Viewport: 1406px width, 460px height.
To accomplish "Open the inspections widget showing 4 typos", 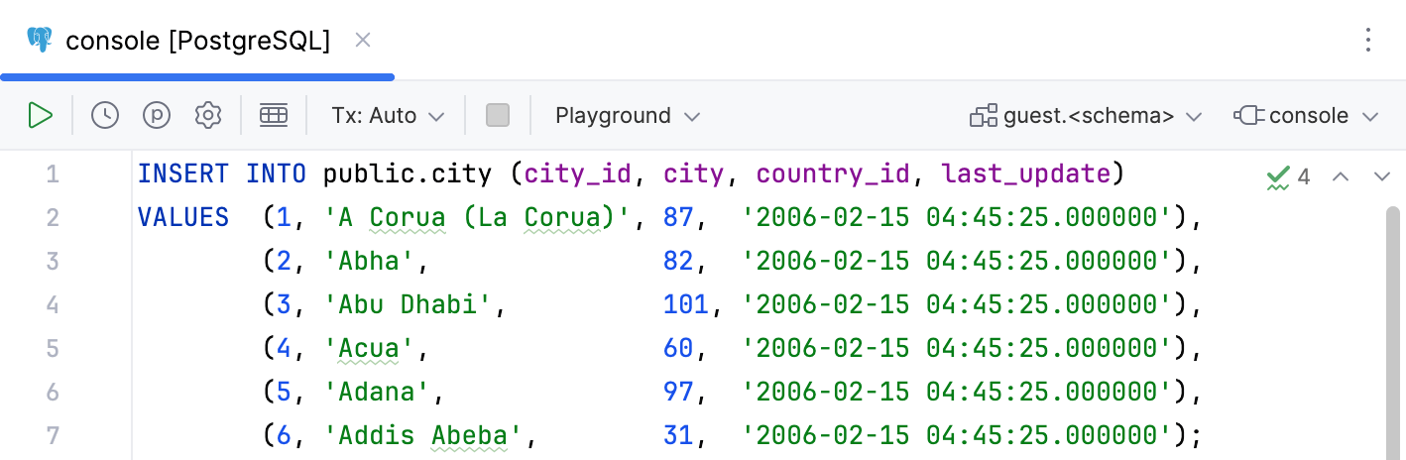I will pyautogui.click(x=1289, y=176).
